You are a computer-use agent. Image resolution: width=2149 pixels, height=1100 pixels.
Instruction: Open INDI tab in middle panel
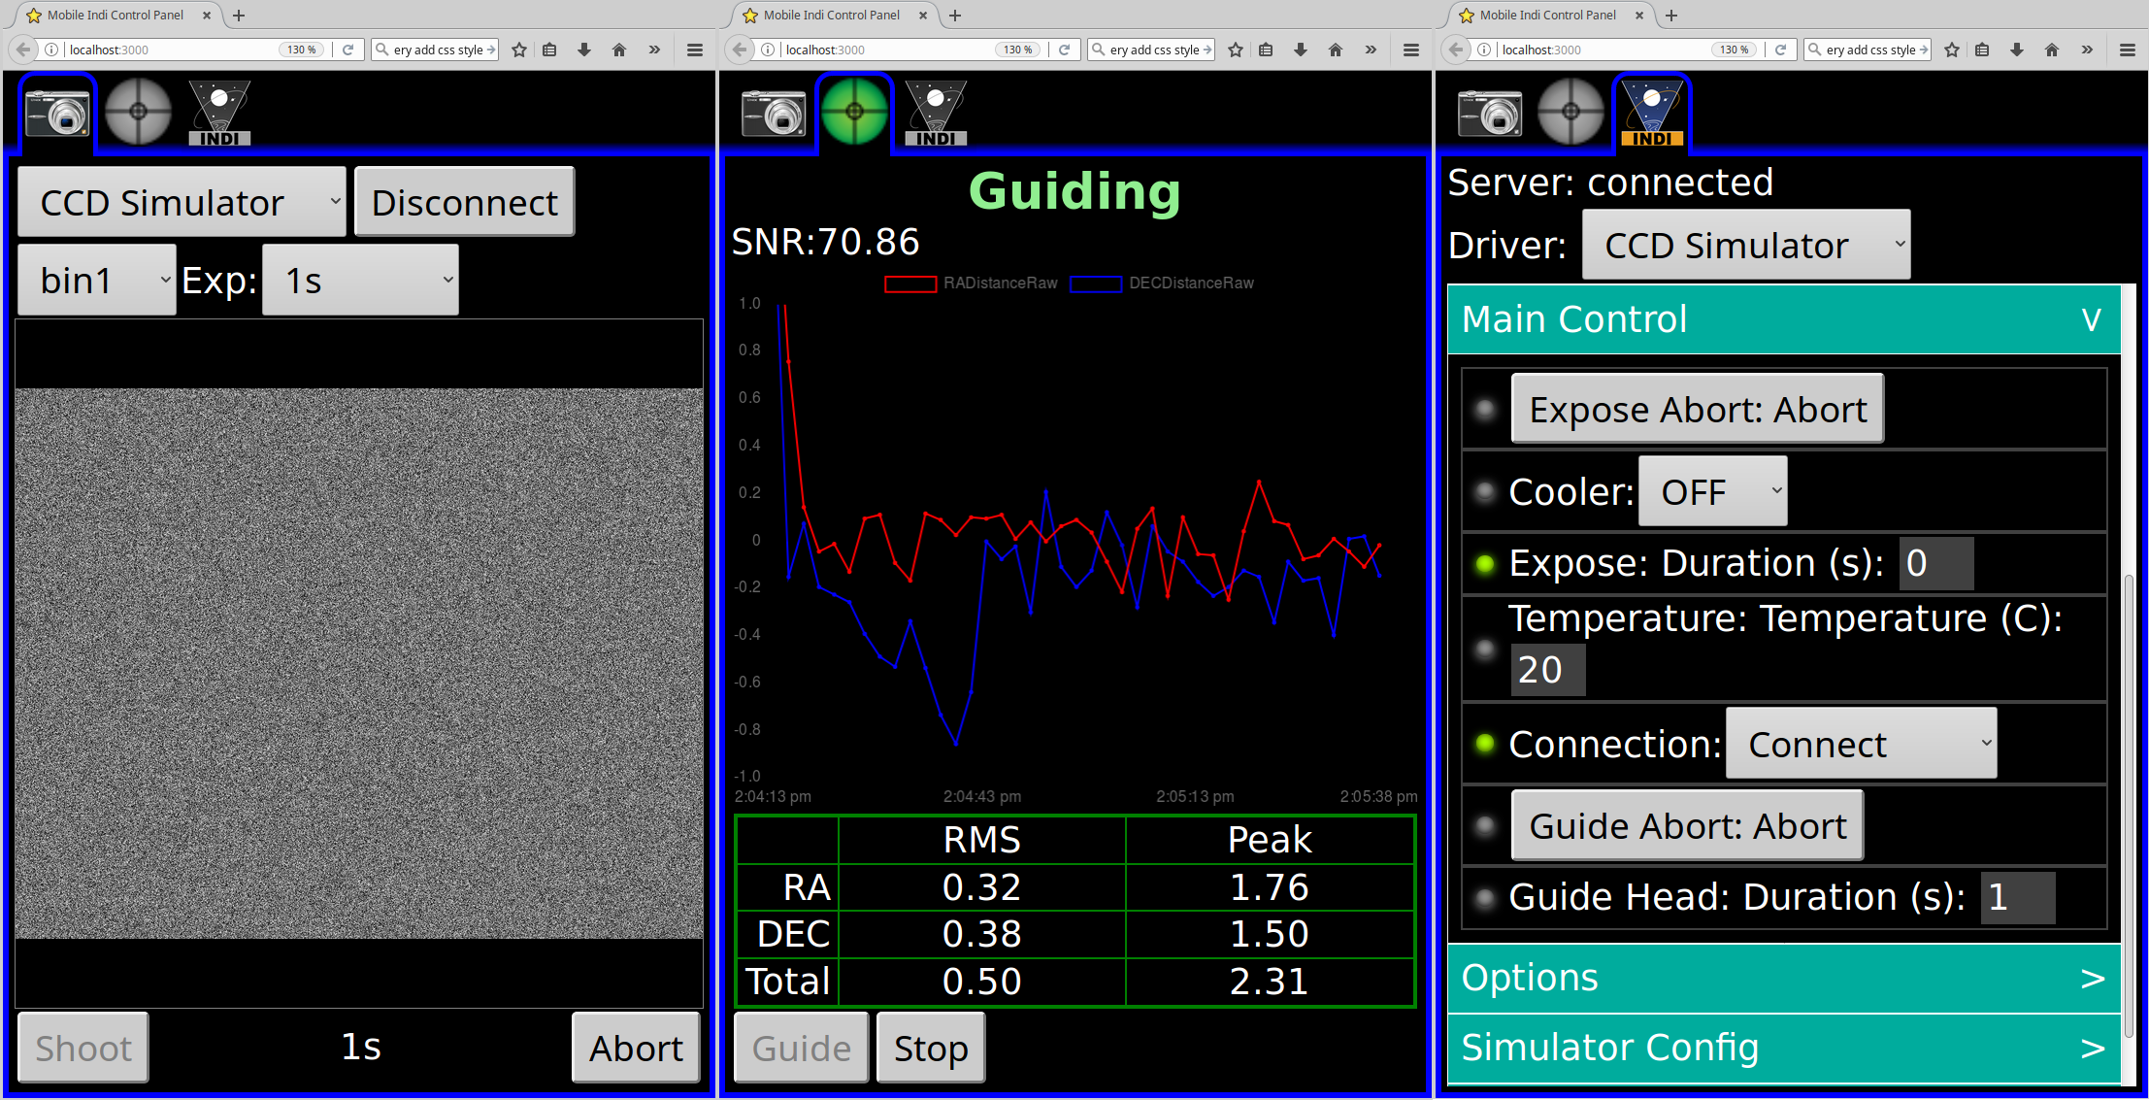point(935,113)
